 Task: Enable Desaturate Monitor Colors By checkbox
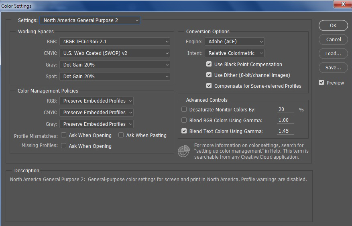[x=184, y=109]
